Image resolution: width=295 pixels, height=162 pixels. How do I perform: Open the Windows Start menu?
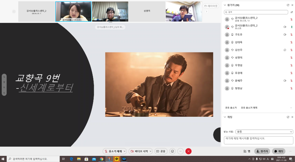tap(3, 159)
